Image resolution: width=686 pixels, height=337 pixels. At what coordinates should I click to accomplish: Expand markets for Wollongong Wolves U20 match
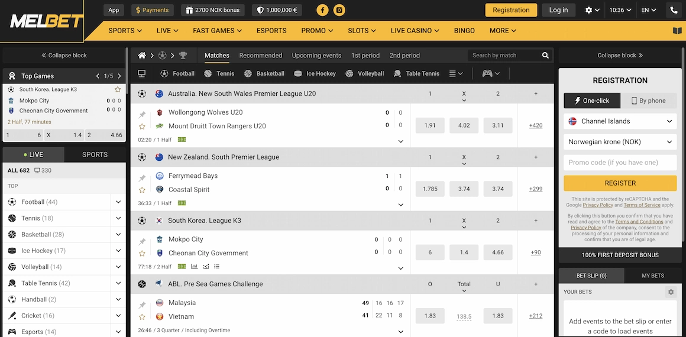coord(401,141)
